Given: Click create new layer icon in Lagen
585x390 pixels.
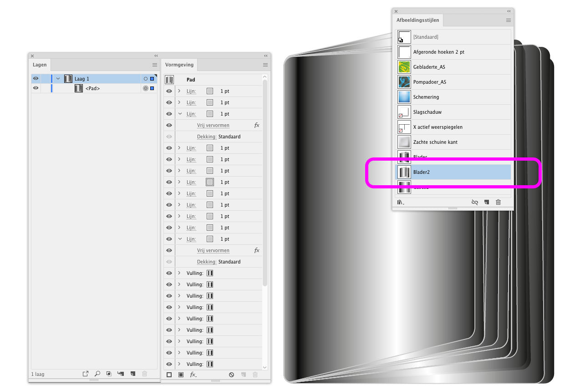Looking at the screenshot, I should click(132, 374).
